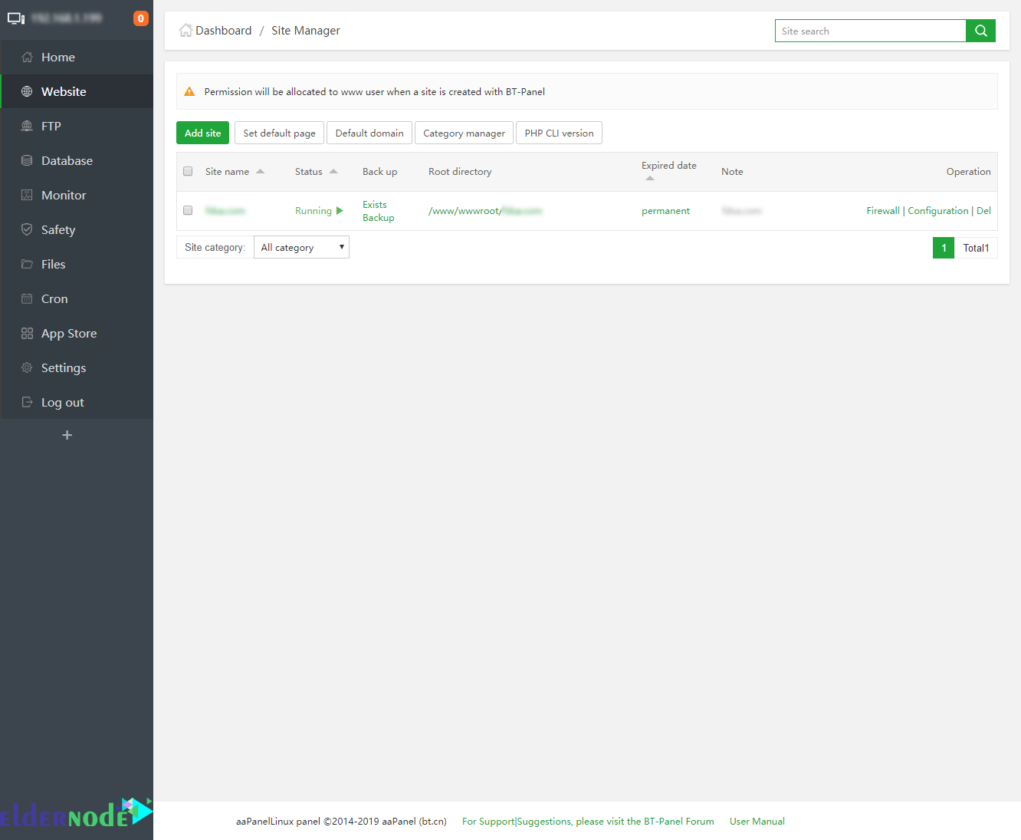Toggle the select-all checkbox in table header
The width and height of the screenshot is (1021, 840).
188,171
